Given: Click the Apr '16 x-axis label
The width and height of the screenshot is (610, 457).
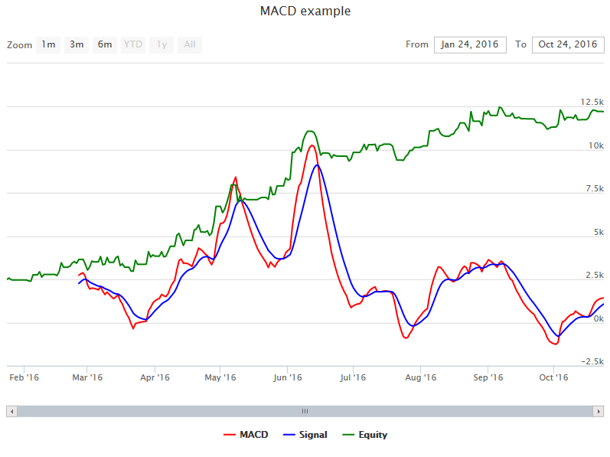Looking at the screenshot, I should [155, 377].
